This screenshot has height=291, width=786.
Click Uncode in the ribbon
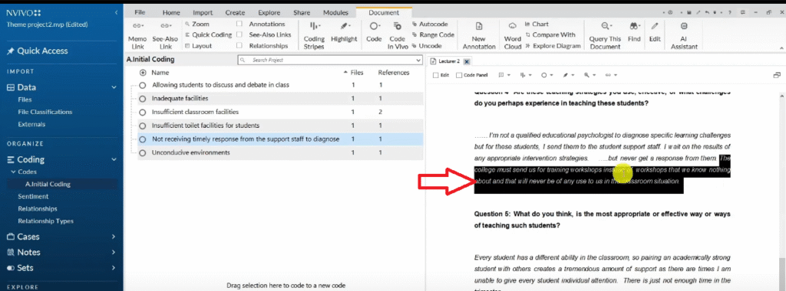point(426,46)
